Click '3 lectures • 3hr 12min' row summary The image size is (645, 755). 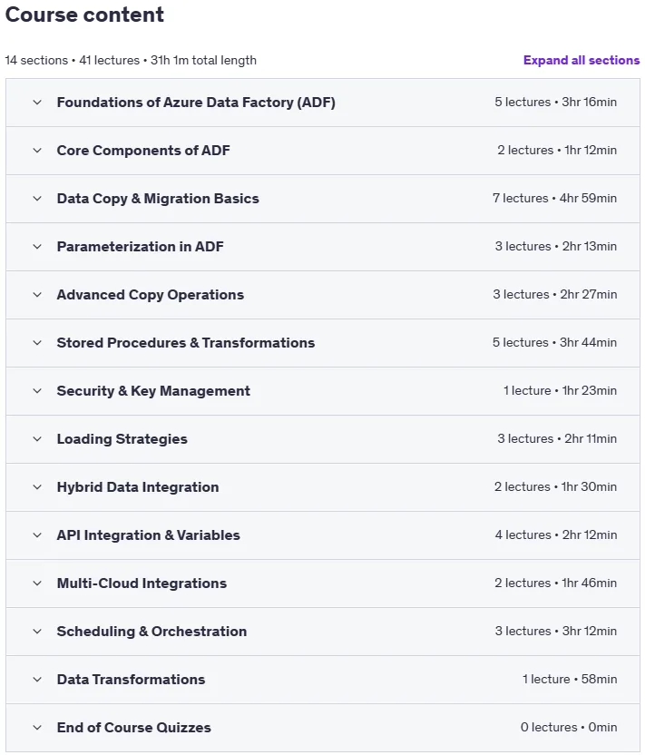pyautogui.click(x=556, y=631)
